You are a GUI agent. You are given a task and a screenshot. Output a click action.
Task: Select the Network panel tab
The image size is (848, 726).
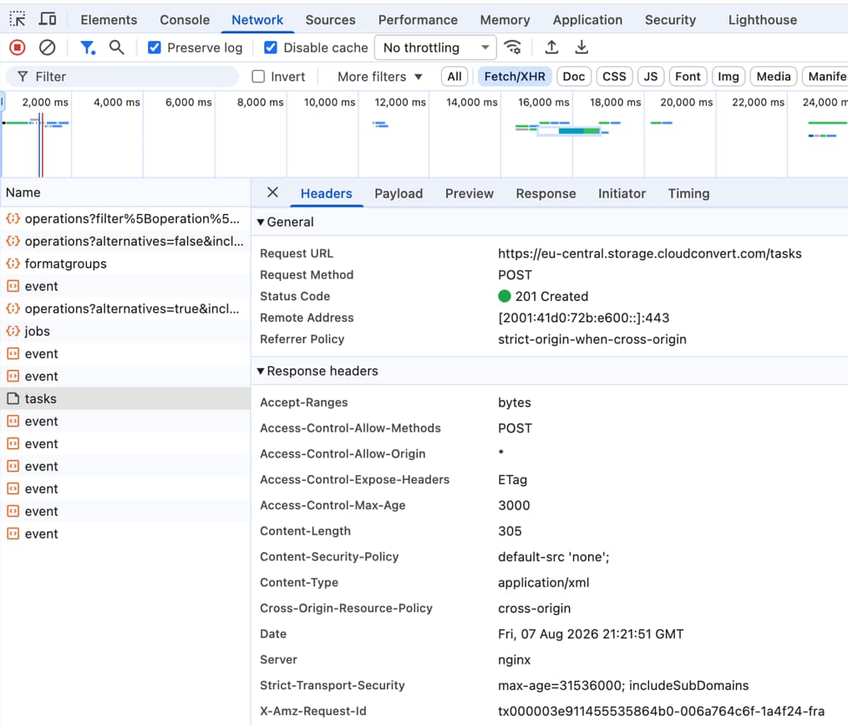point(257,20)
